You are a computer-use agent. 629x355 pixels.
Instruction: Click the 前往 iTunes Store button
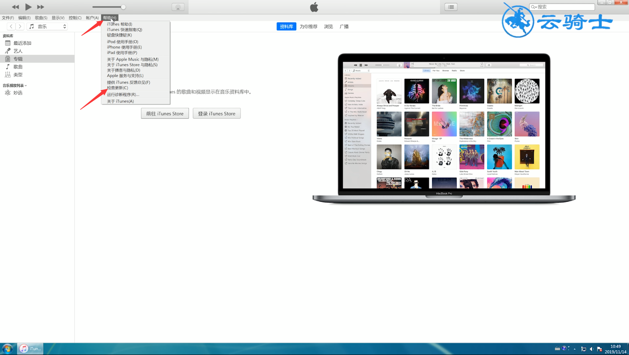165,113
